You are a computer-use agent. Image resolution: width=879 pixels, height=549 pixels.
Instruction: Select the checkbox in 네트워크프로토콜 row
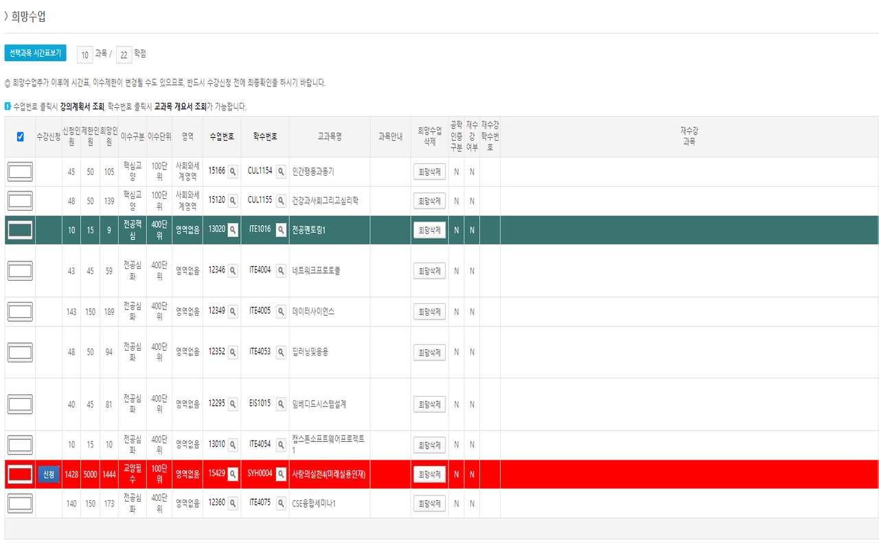pyautogui.click(x=20, y=271)
